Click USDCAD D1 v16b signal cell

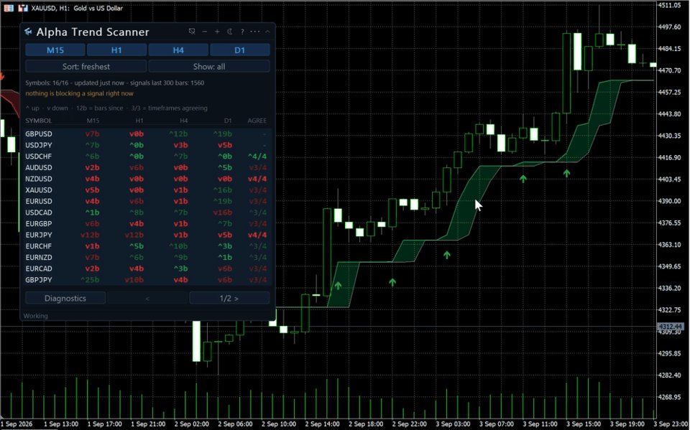coord(223,212)
